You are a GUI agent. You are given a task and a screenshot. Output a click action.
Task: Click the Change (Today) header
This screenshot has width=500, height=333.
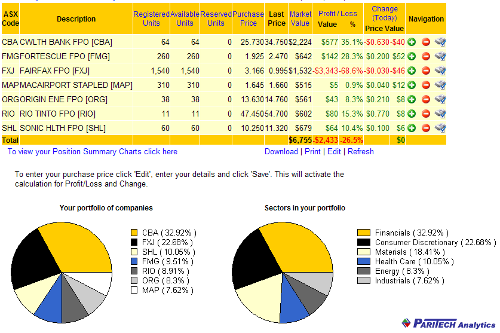[x=385, y=13]
